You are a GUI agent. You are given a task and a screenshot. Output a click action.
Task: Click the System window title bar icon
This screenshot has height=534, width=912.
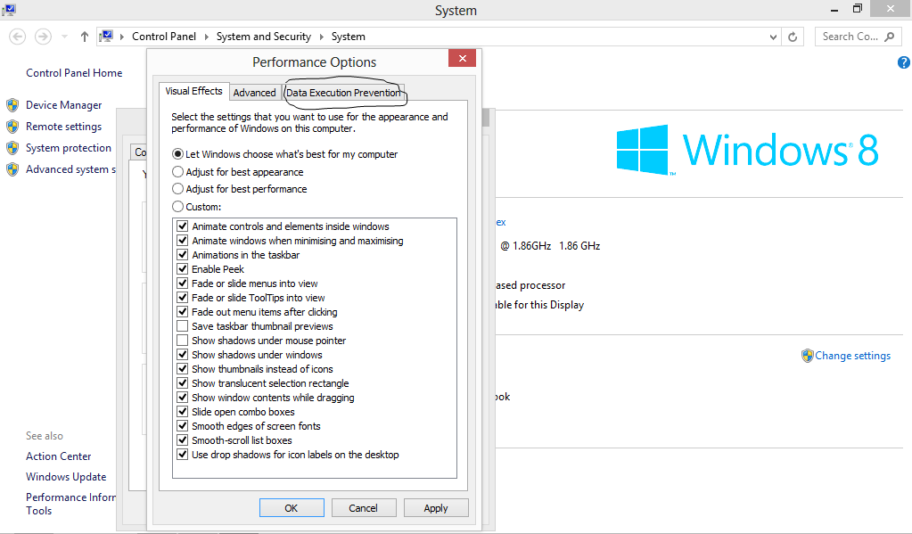pyautogui.click(x=8, y=9)
